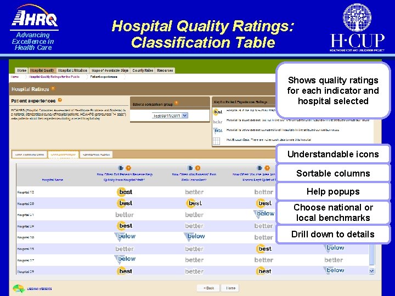Click Hospital 35 'better' rating for help quickly
This screenshot has height=296, width=395.
(125, 249)
